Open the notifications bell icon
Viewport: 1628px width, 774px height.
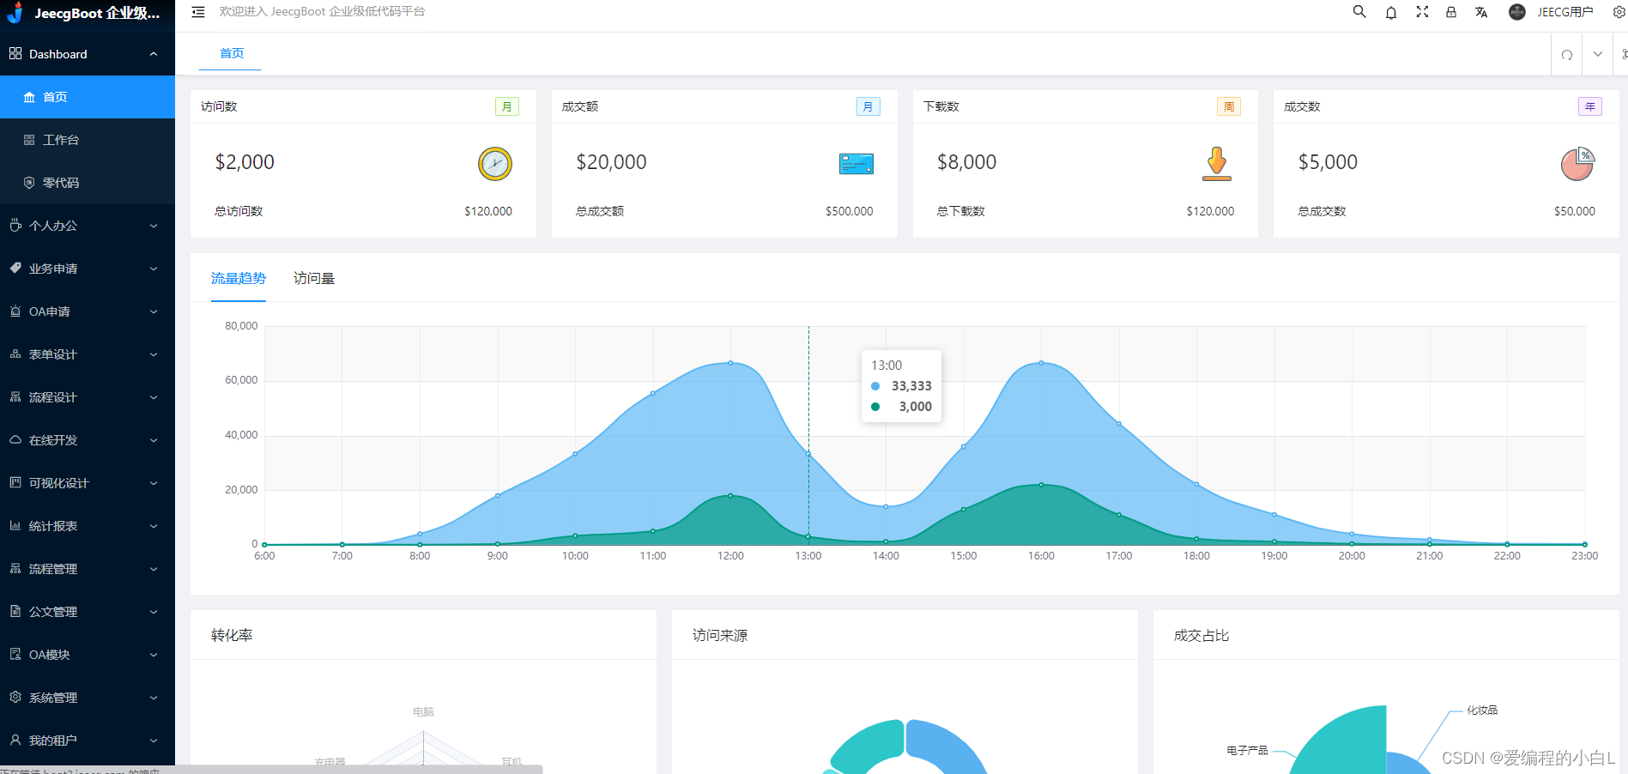pyautogui.click(x=1391, y=12)
